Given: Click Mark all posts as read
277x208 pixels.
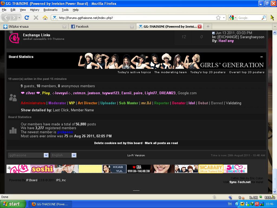Looking at the screenshot, I should point(161,143).
